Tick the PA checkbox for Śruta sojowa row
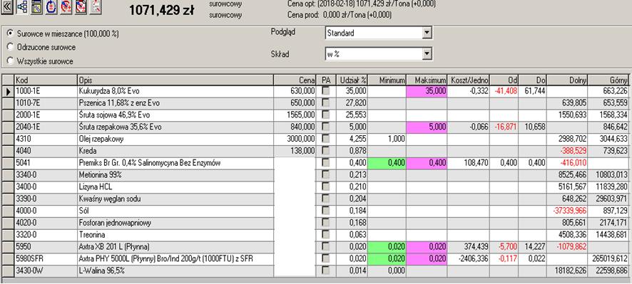 point(326,115)
